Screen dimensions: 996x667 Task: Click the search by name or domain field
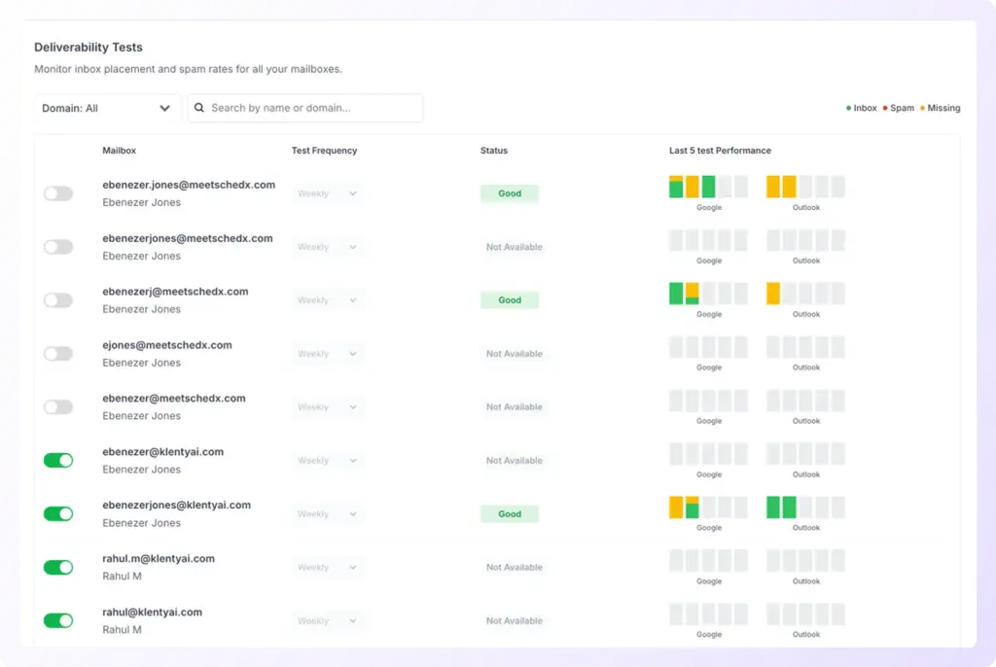pos(305,108)
